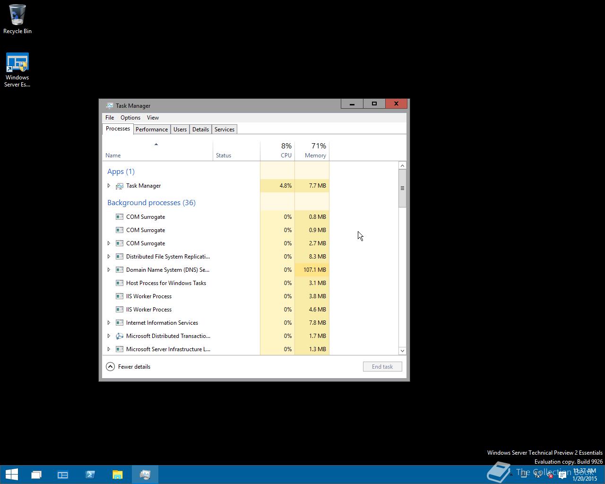Viewport: 605px width, 484px height.
Task: Select the Apps (1) group heading
Action: coord(121,172)
